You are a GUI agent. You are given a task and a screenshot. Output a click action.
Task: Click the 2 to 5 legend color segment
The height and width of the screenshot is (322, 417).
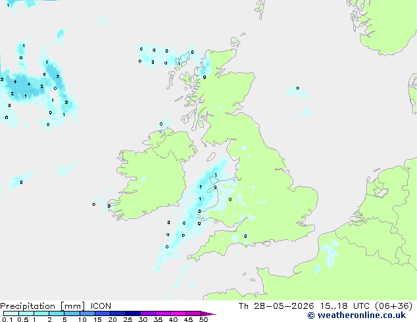click(x=57, y=313)
